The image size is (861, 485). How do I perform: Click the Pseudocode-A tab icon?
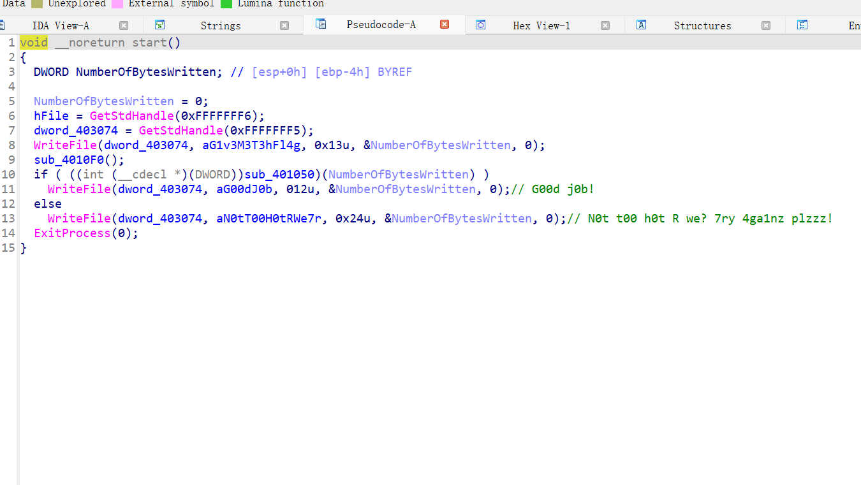pyautogui.click(x=321, y=24)
